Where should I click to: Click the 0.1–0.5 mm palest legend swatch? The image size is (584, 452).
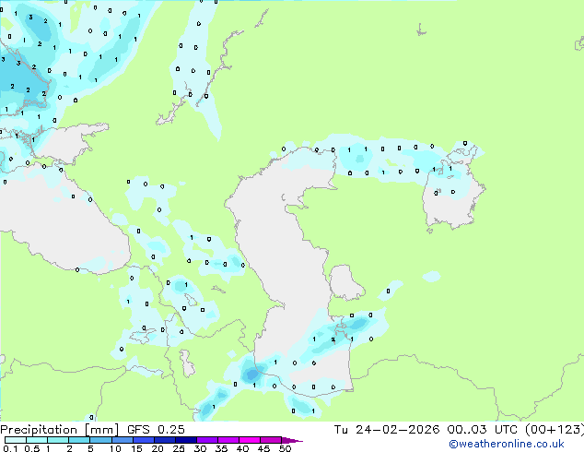pos(16,440)
